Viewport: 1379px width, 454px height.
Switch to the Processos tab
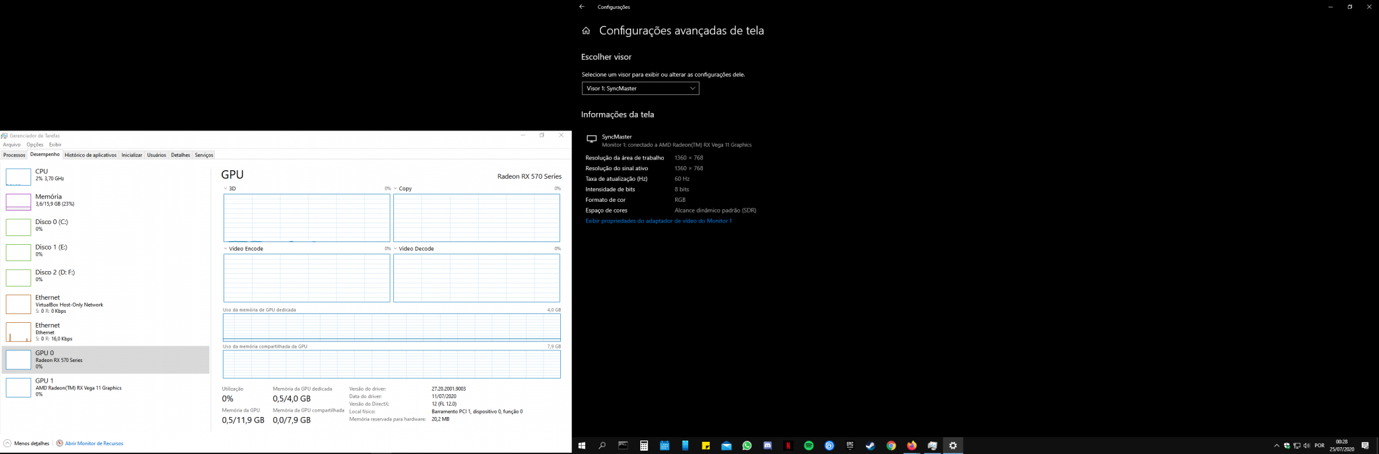14,155
